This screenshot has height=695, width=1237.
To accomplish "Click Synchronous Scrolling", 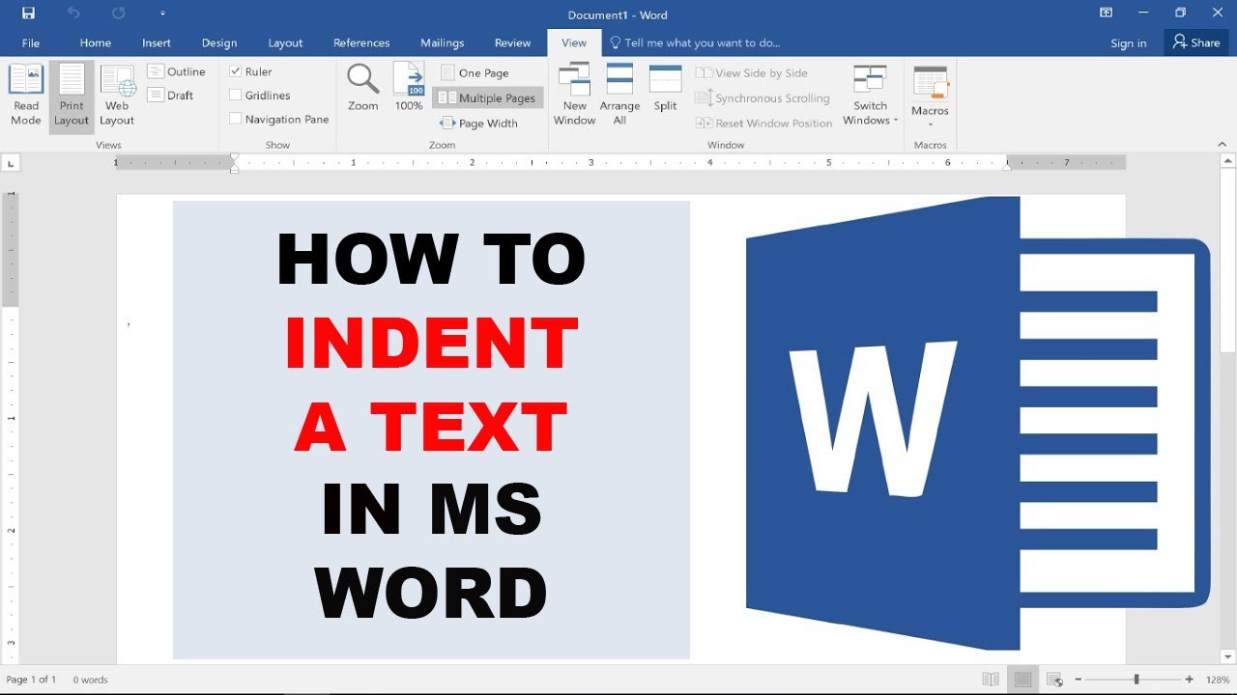I will tap(762, 97).
